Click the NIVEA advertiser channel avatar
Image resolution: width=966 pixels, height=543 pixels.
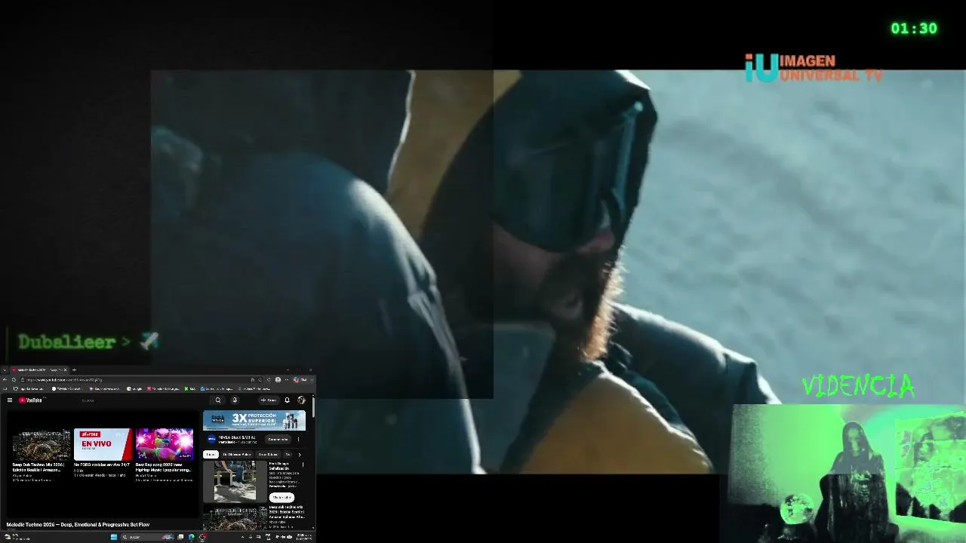tap(212, 438)
